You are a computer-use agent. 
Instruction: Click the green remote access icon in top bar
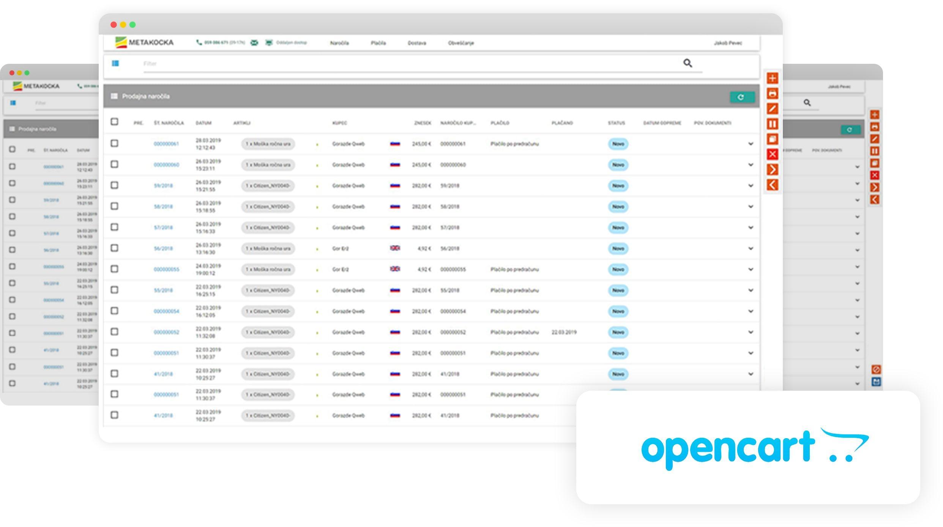pos(269,43)
